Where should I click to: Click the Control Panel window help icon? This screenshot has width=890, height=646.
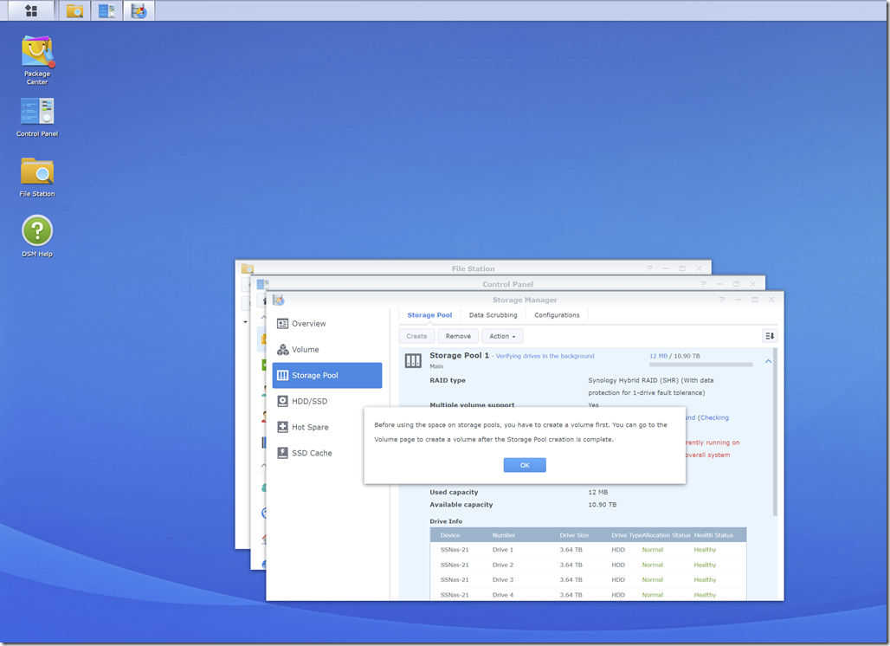703,284
